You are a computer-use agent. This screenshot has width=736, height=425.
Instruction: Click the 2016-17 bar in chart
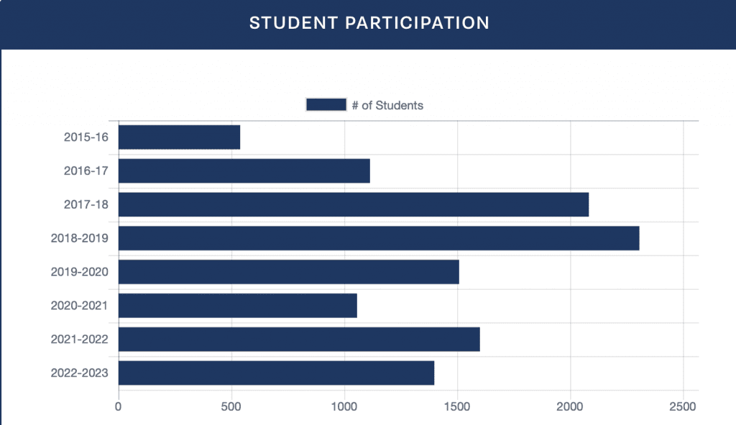click(244, 171)
